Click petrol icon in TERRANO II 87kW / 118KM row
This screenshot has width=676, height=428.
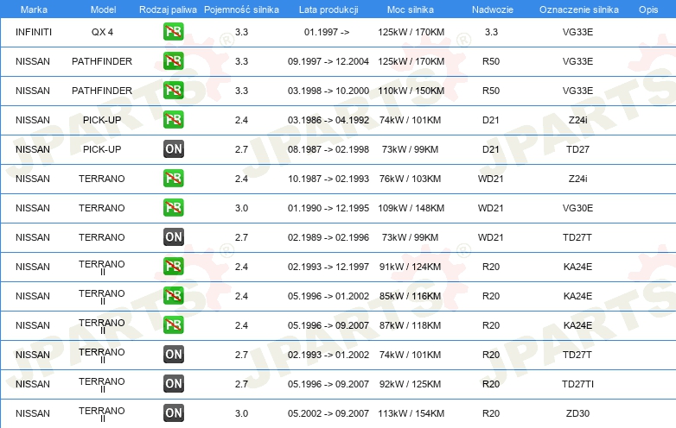[x=173, y=325]
